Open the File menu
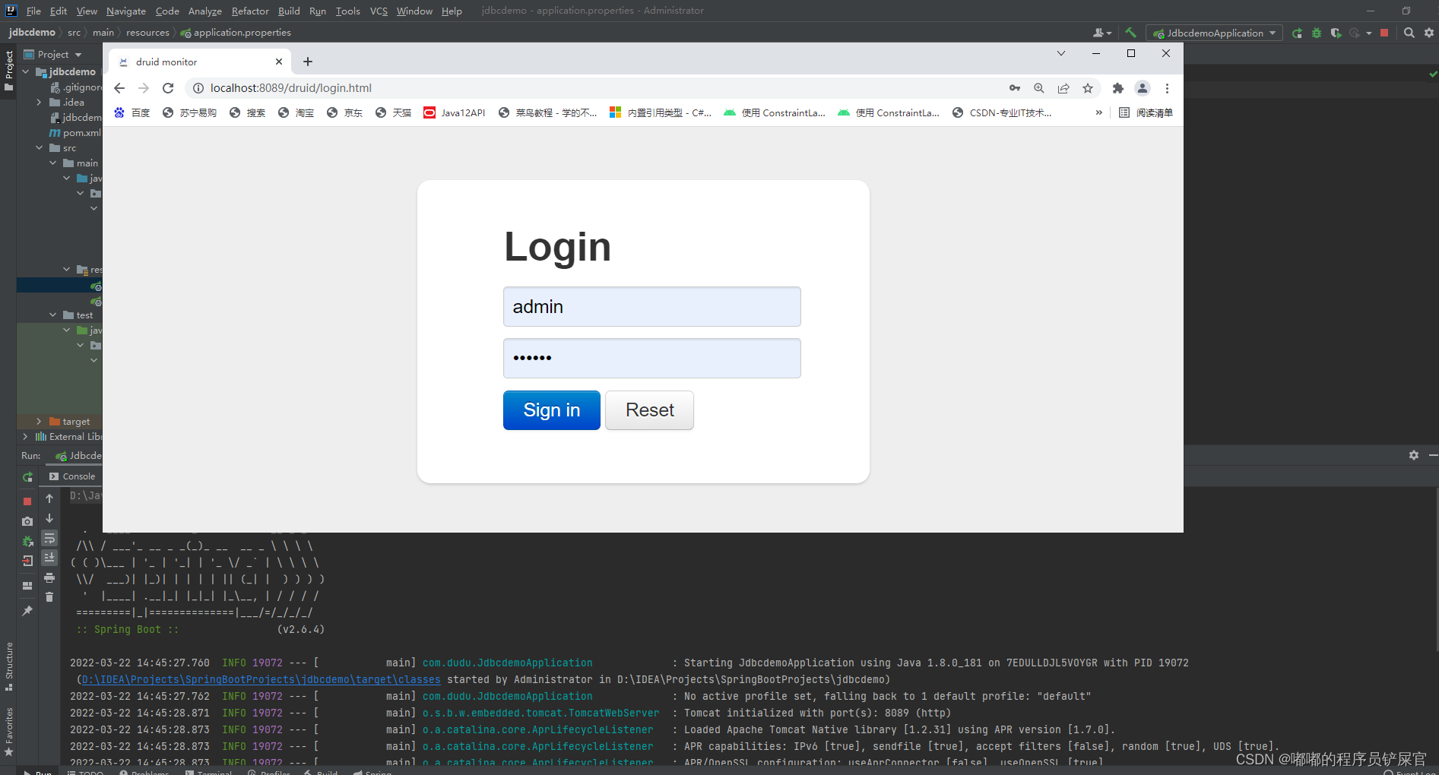Viewport: 1439px width, 775px height. click(x=33, y=11)
